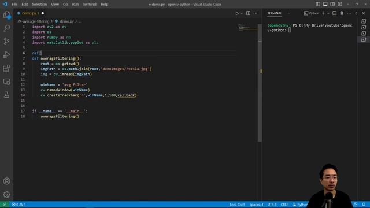The width and height of the screenshot is (370, 208).
Task: Click the editor vertical scrollbar
Action: pos(260,83)
